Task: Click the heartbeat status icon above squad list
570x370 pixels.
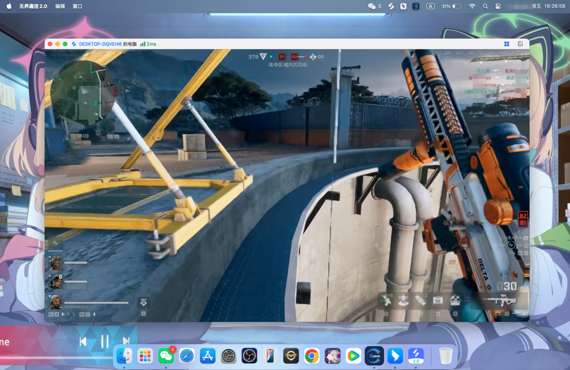Action: click(56, 243)
